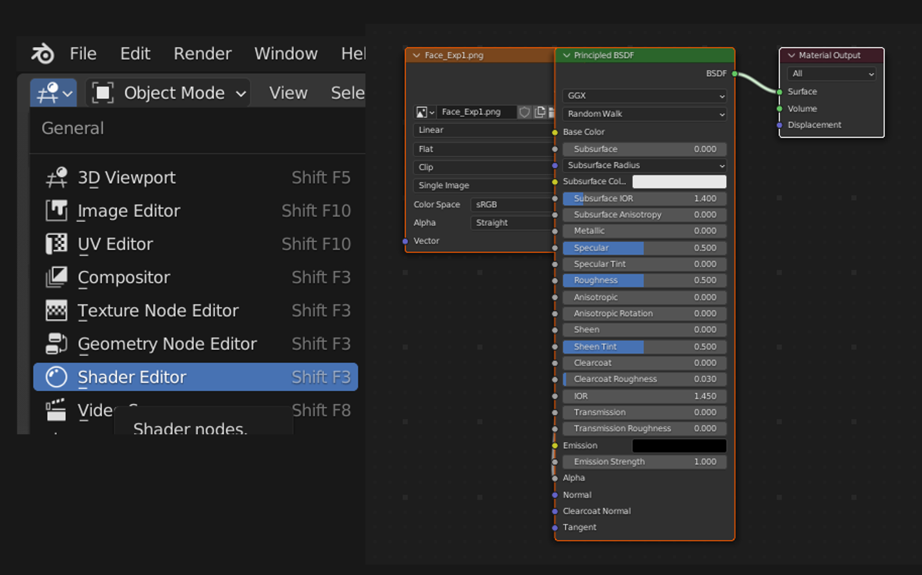Select Compositor from the editor list
The height and width of the screenshot is (575, 922).
click(196, 277)
